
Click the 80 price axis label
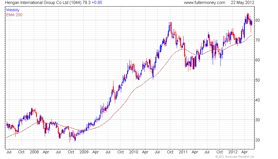point(258,20)
